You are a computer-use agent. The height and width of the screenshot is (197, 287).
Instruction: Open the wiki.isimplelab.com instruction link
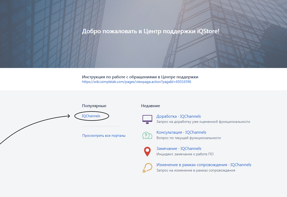pyautogui.click(x=137, y=82)
